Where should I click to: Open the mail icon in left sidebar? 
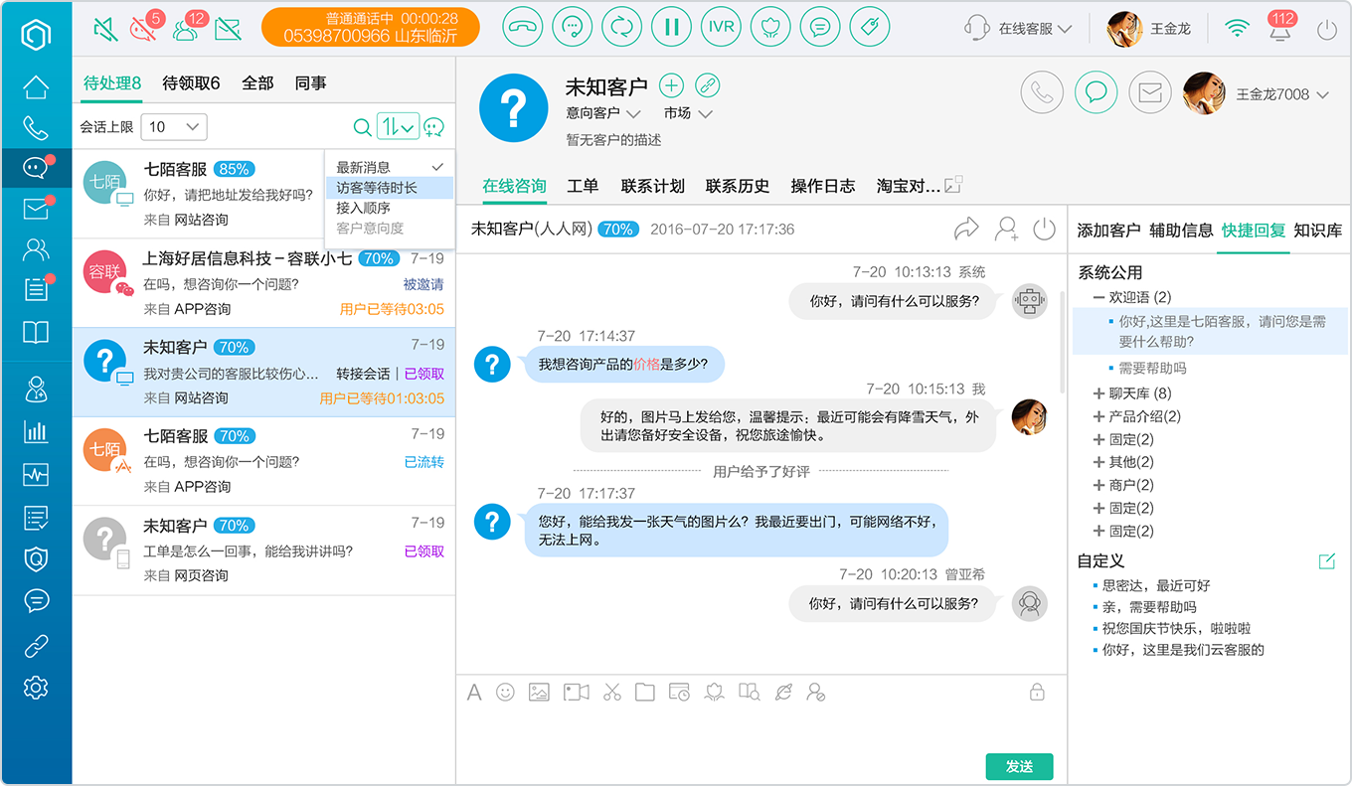point(36,209)
